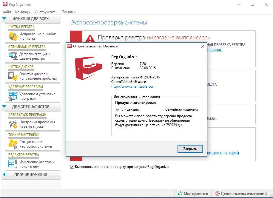Select ОПТИМИЗАЦИЯ РЕЕСТРА heading

pyautogui.click(x=27, y=47)
